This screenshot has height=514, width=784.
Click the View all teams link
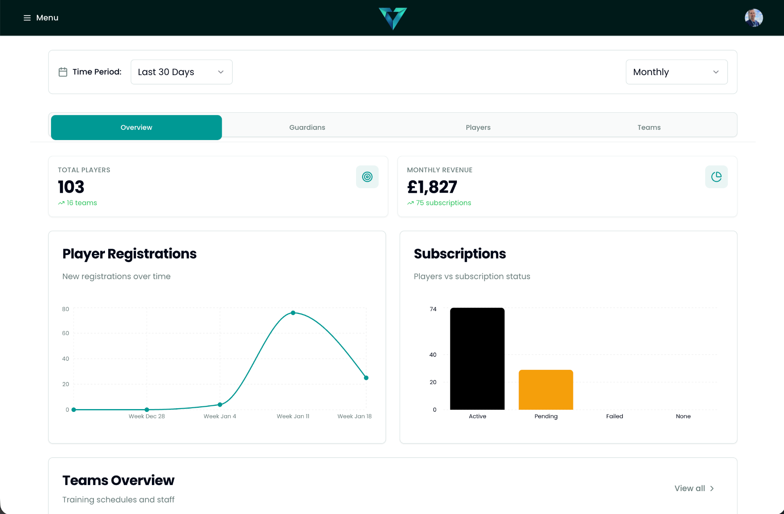(x=690, y=489)
